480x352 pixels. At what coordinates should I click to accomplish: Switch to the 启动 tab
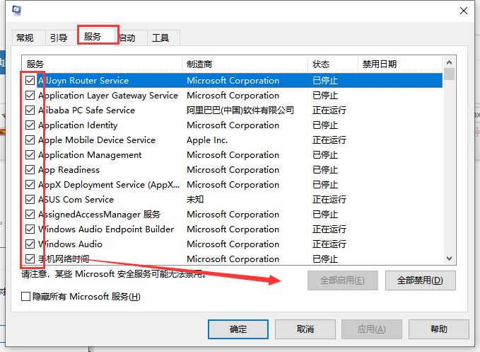tap(128, 38)
